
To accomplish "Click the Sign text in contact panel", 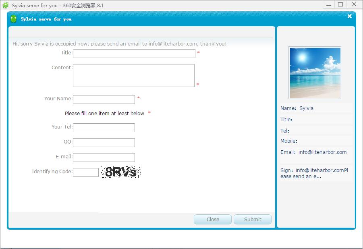I will (x=314, y=173).
